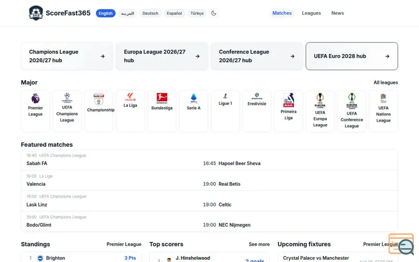419x262 pixels.
Task: Select English language pill
Action: pos(106,14)
